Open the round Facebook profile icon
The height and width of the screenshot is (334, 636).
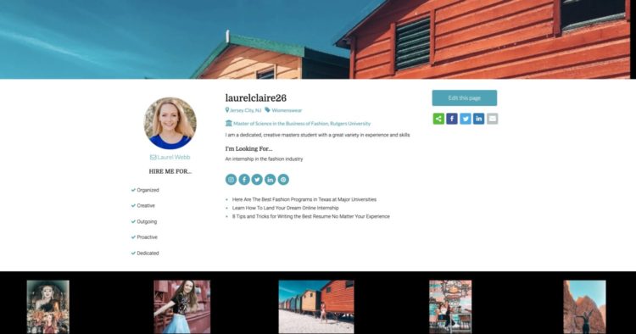coord(244,180)
